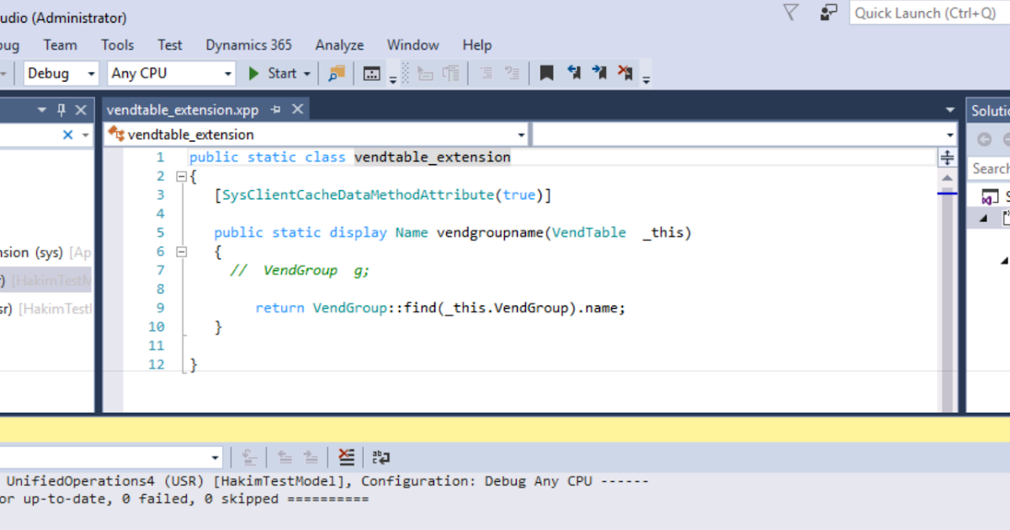1010x530 pixels.
Task: Click inside the Quick Launch search box
Action: tap(926, 13)
